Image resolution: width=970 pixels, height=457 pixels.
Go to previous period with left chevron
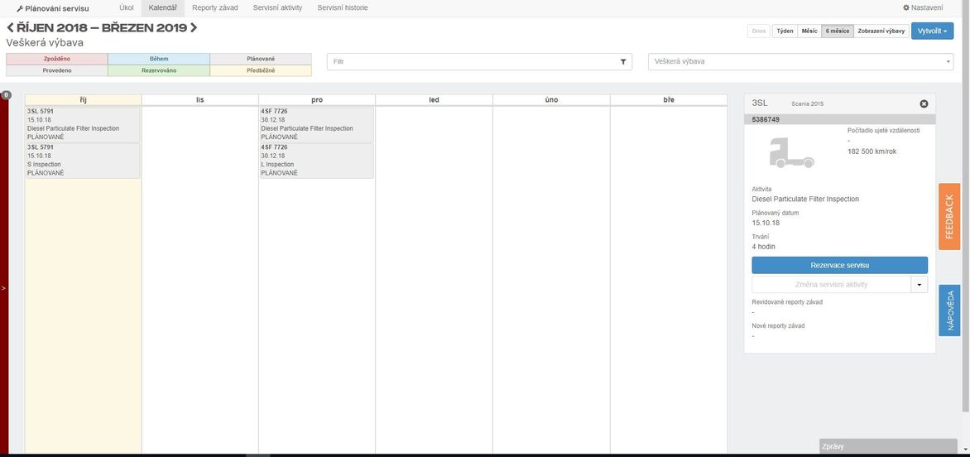point(10,28)
